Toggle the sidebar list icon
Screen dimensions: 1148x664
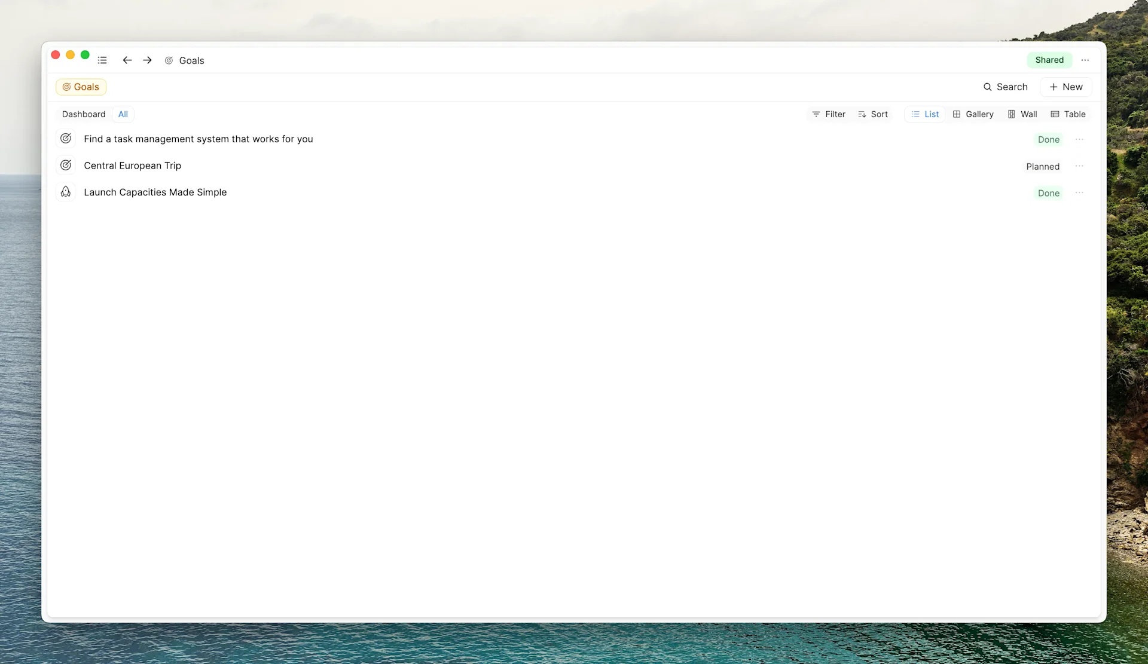click(x=102, y=60)
